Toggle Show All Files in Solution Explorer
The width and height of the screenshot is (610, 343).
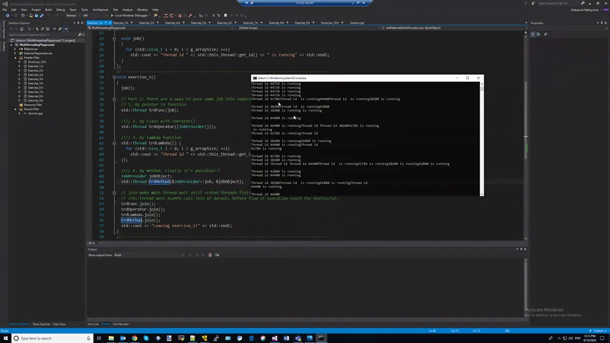coord(47,29)
